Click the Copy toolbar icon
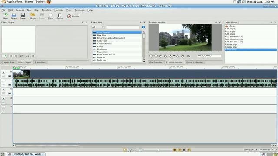This screenshot has height=156, width=278. pos(50,16)
